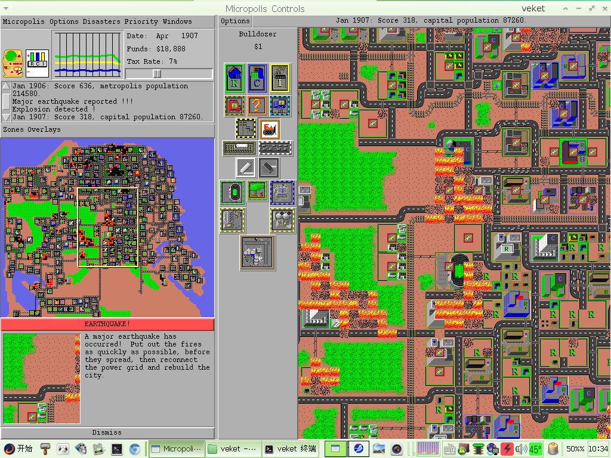Launch the browser icon in taskbar
Image resolution: width=611 pixels, height=458 pixels.
[135, 449]
